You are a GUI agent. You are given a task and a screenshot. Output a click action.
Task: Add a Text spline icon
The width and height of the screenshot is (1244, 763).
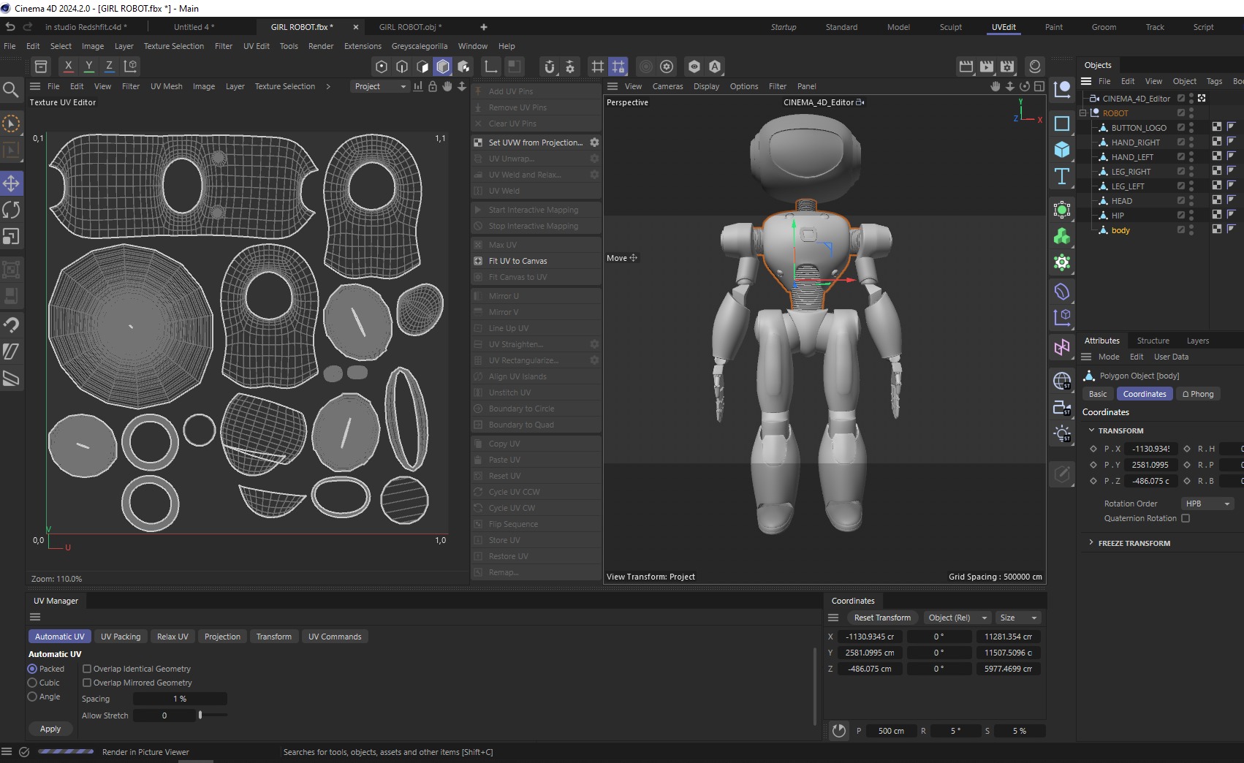coord(1062,176)
